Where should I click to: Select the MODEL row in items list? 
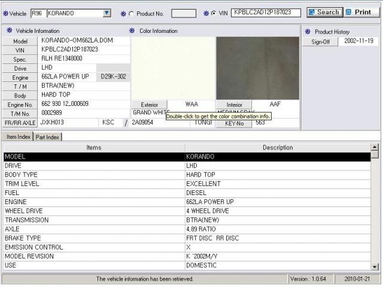[187, 157]
